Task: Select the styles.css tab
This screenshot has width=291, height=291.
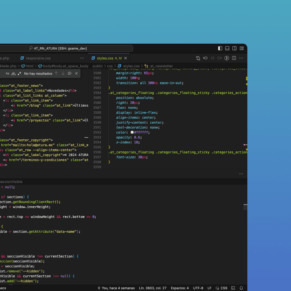Action: pyautogui.click(x=109, y=58)
